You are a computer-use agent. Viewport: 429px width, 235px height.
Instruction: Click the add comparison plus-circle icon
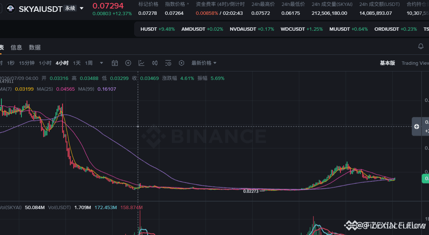coord(128,63)
